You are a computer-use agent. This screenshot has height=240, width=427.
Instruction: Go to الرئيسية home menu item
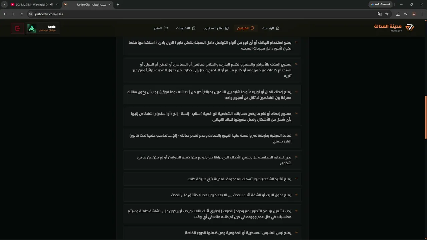tap(271, 28)
